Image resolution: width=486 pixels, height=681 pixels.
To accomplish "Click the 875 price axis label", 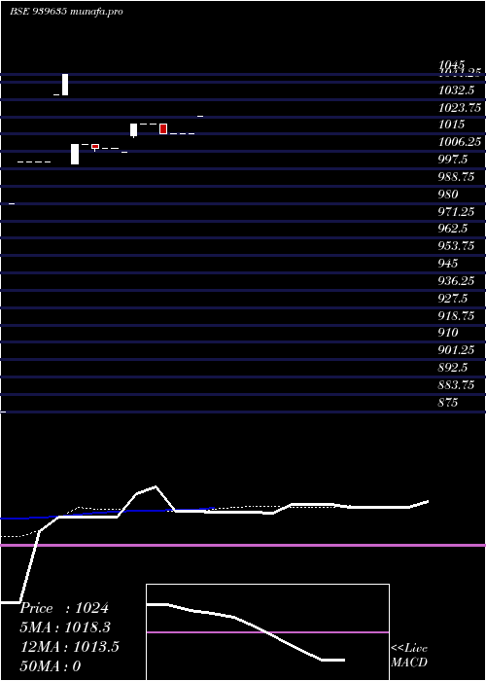I will [448, 403].
